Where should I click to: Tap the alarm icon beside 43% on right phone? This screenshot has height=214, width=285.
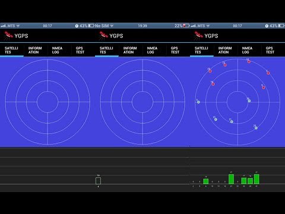267,26
